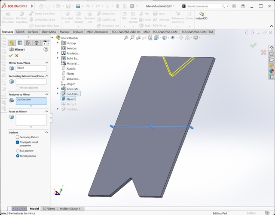Collapse the Options section

tap(47, 132)
